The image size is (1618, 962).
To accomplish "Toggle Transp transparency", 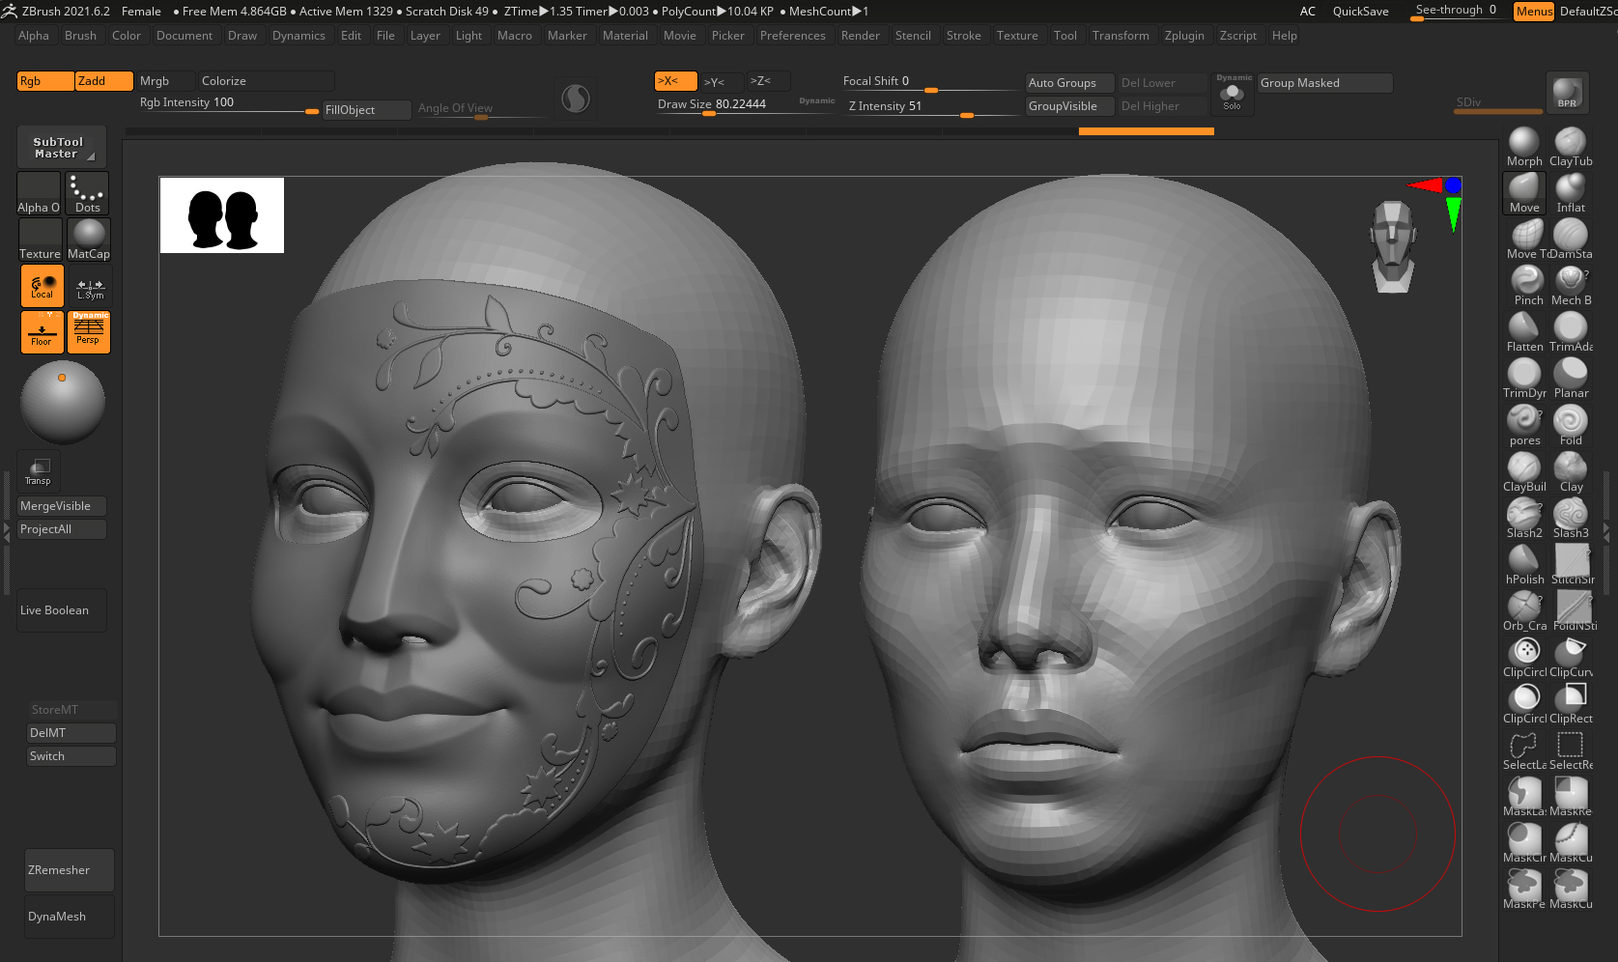I will [39, 470].
